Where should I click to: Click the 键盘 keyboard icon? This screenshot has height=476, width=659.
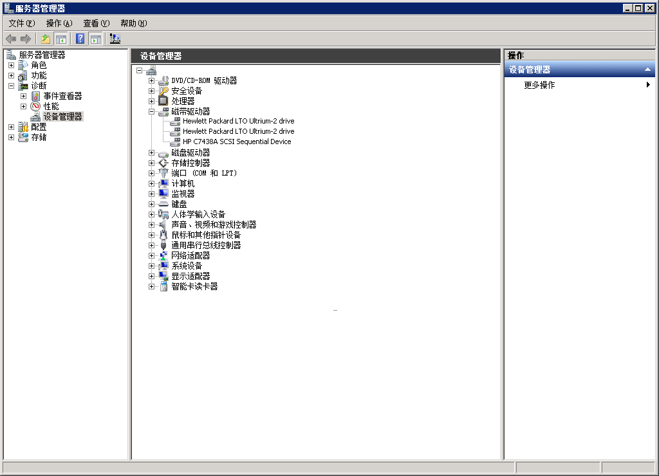(163, 204)
